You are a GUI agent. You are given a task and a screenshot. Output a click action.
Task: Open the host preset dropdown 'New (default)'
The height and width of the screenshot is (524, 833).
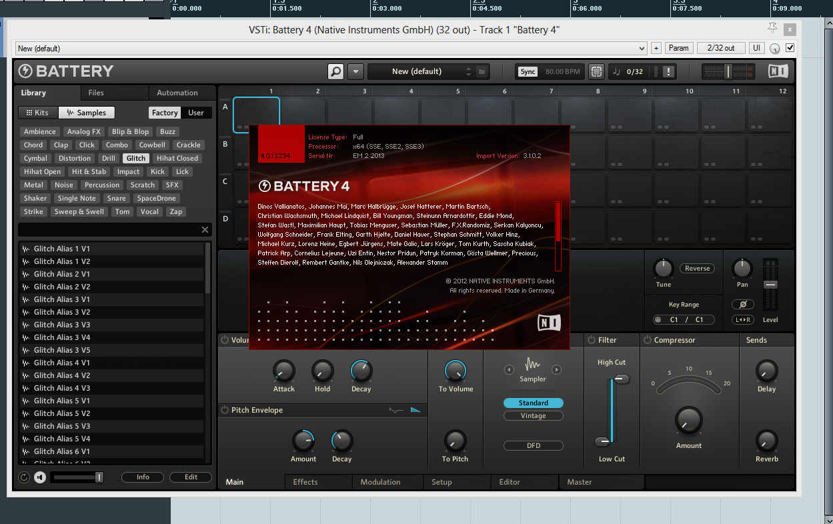click(x=331, y=48)
